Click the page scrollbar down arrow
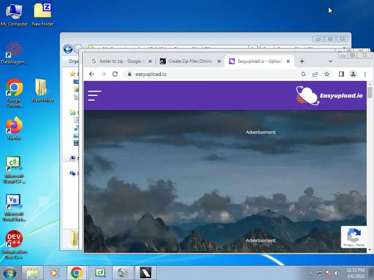 (370, 250)
